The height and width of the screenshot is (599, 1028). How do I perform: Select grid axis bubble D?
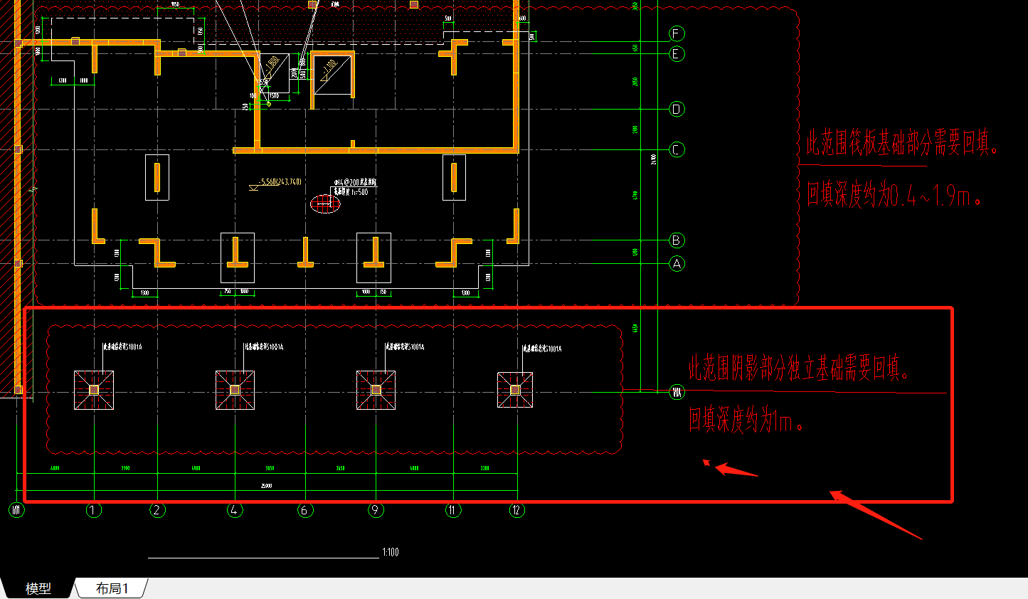677,109
